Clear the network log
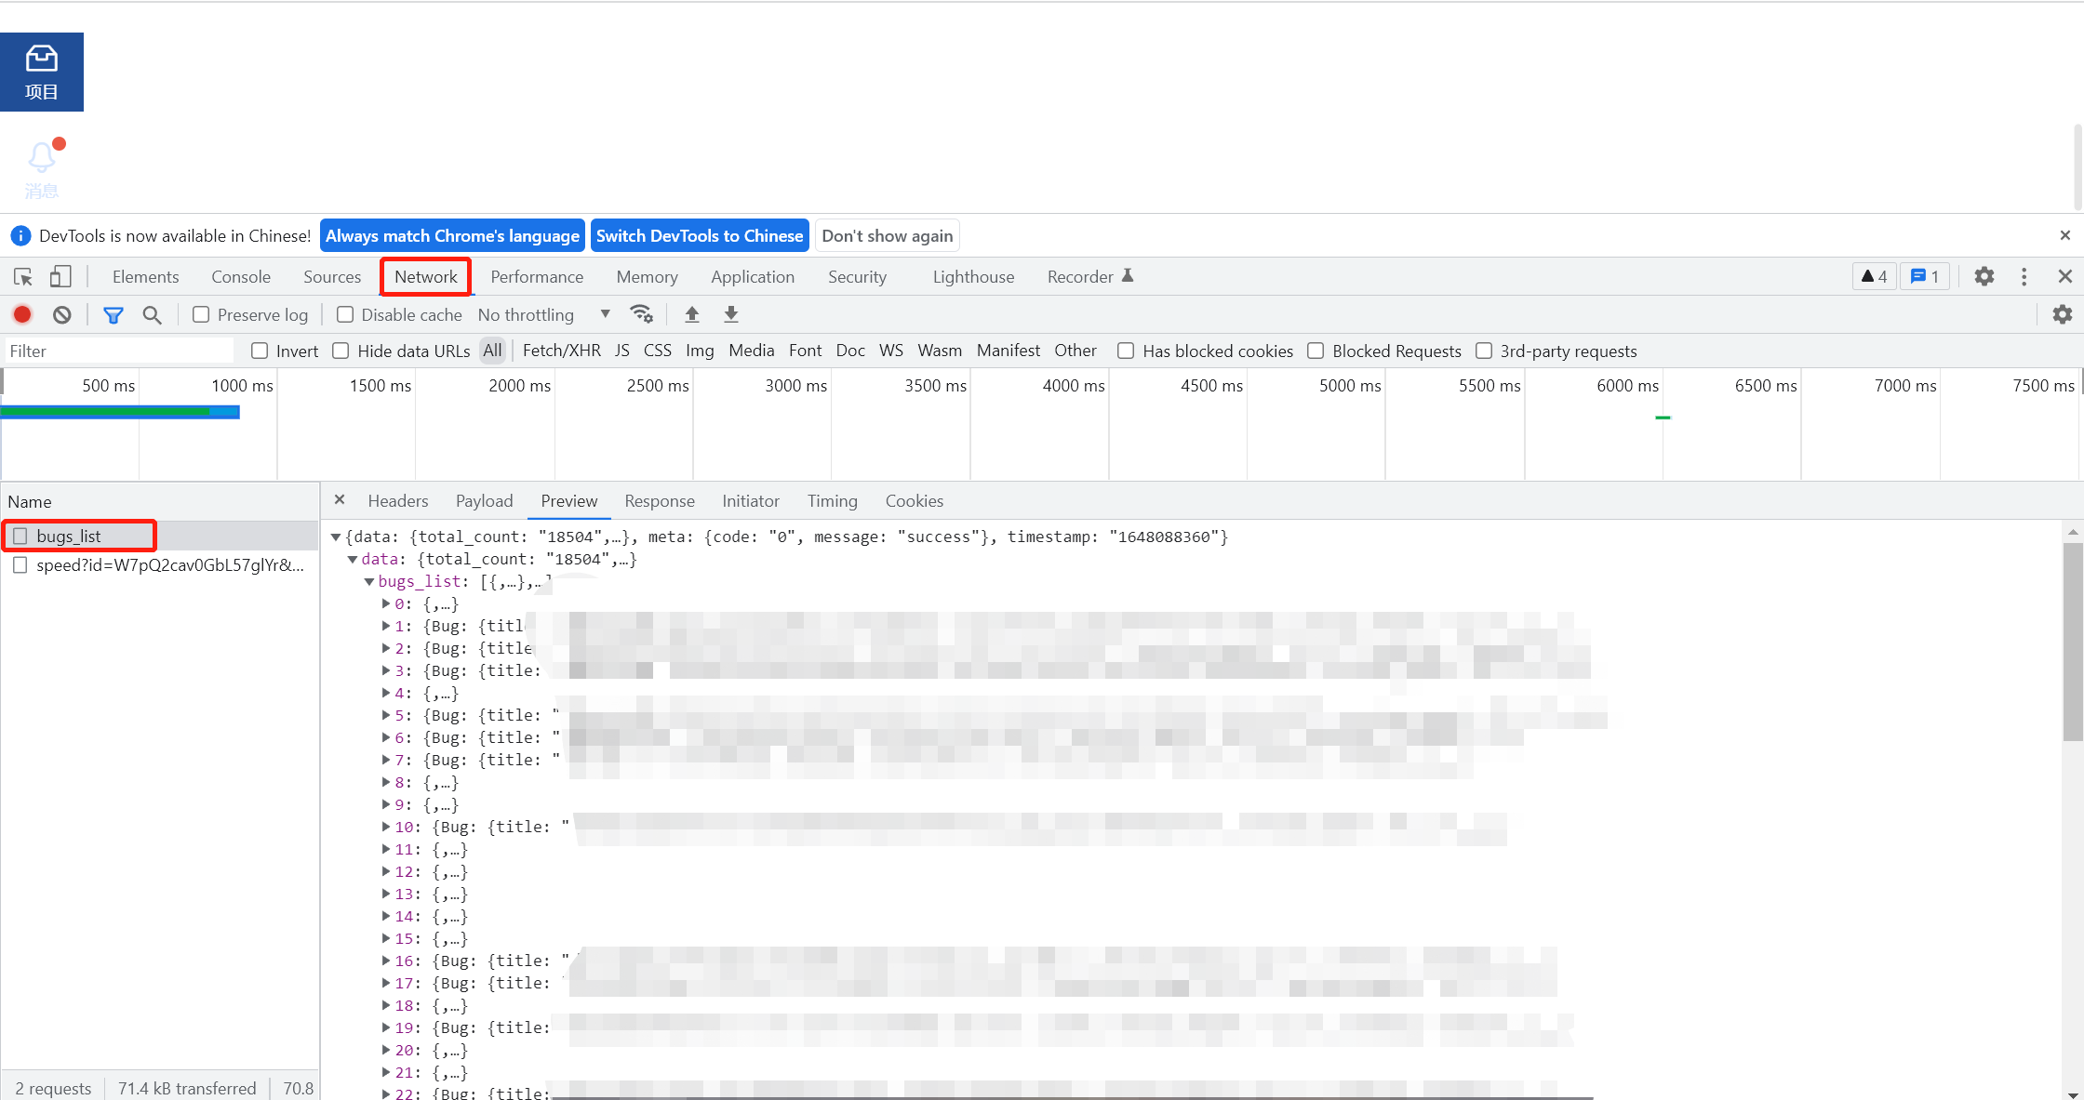Screen dimensions: 2084x1100 pyautogui.click(x=61, y=315)
